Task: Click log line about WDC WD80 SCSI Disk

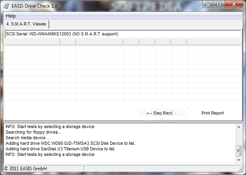Action: tap(70, 144)
